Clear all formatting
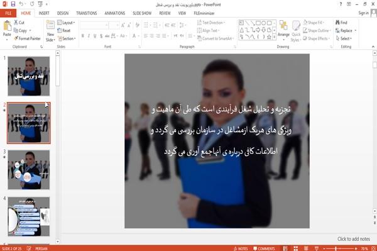Image resolution: width=377 pixels, height=251 pixels. pos(137,25)
